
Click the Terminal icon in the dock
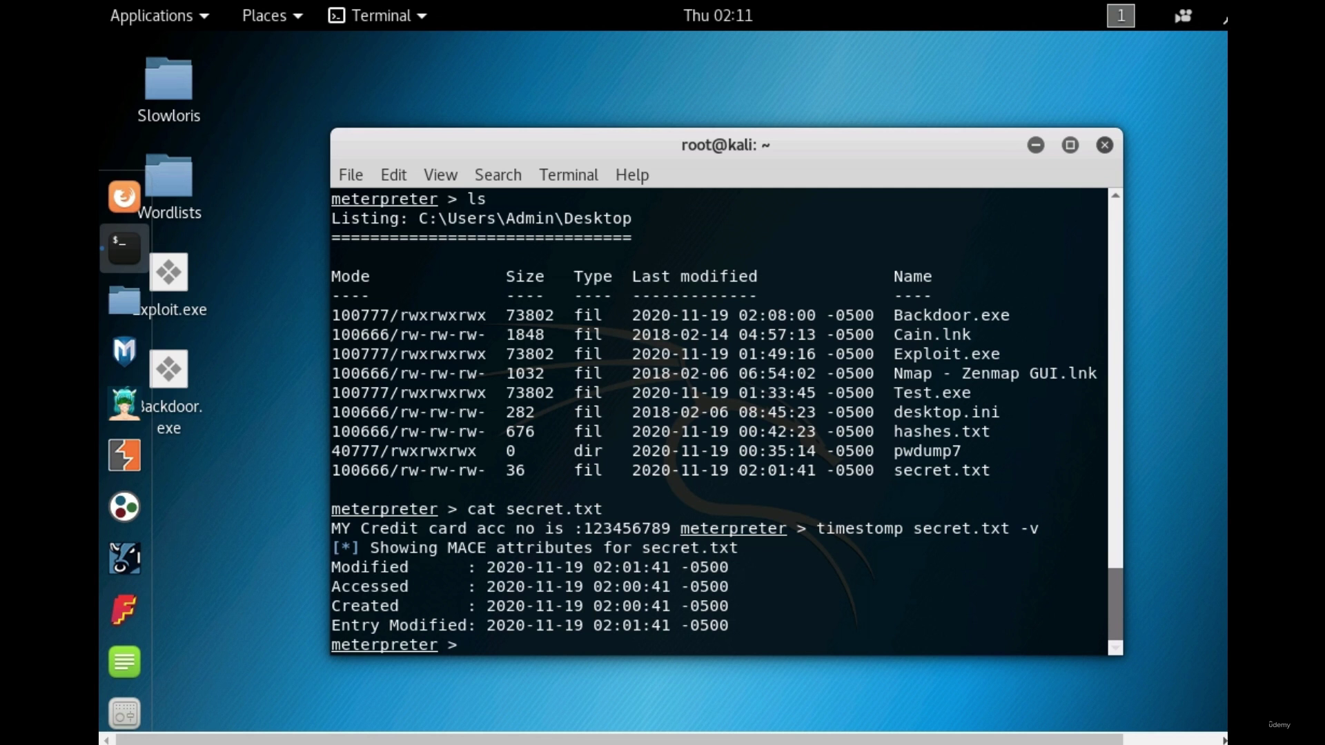point(124,248)
